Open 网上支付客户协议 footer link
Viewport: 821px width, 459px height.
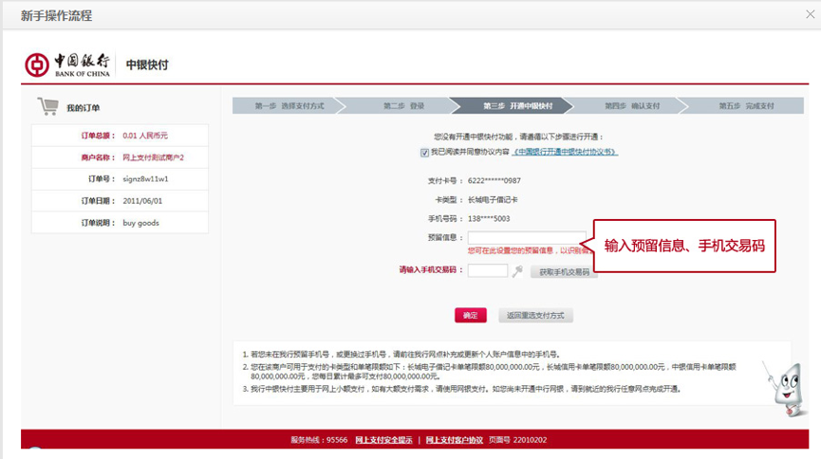[x=454, y=440]
